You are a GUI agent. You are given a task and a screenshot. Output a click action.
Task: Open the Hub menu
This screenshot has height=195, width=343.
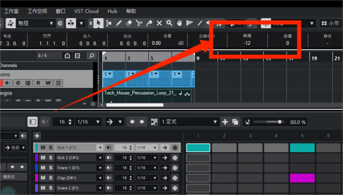click(112, 11)
